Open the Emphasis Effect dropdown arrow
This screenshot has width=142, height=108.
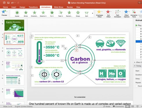point(102,12)
